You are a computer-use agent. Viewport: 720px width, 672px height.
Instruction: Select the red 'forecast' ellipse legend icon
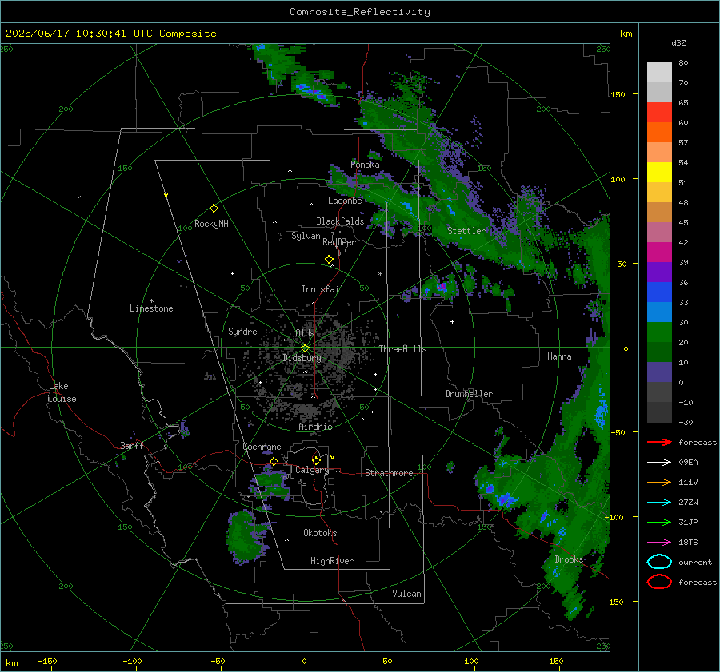pos(659,582)
